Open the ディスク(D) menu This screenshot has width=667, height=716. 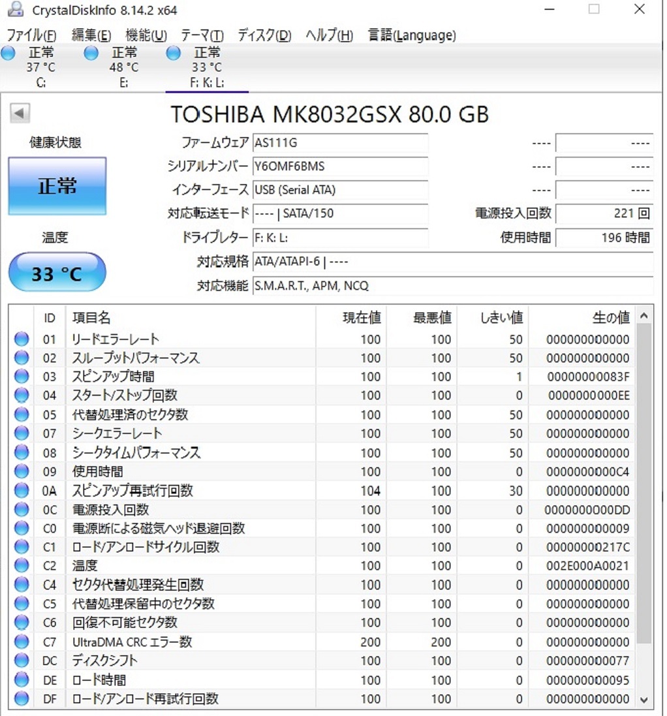pyautogui.click(x=264, y=35)
